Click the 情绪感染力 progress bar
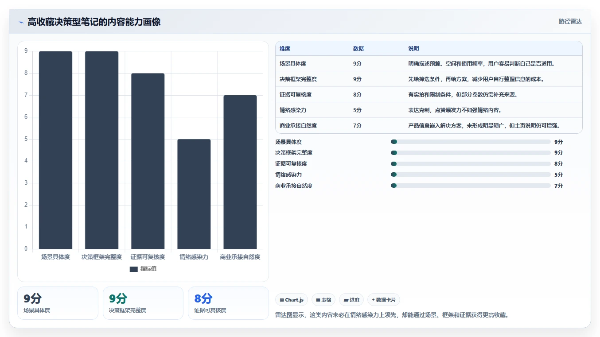This screenshot has width=600, height=337. tap(471, 175)
